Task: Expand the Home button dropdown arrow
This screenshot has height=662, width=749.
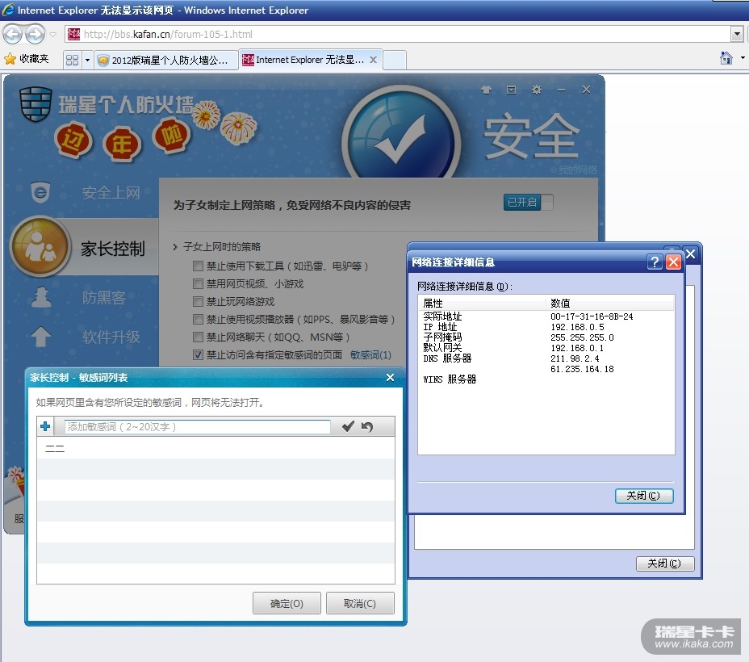Action: coord(743,58)
